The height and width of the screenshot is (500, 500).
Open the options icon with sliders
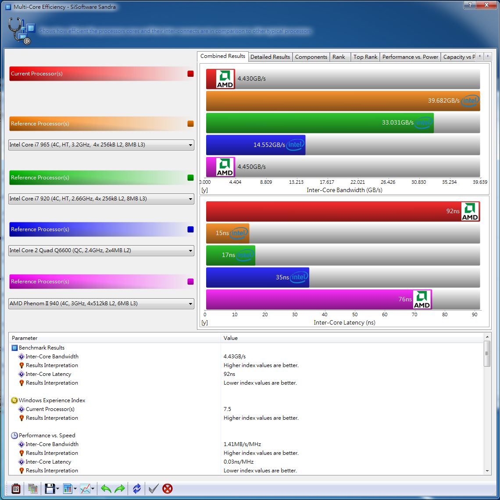pos(16,488)
